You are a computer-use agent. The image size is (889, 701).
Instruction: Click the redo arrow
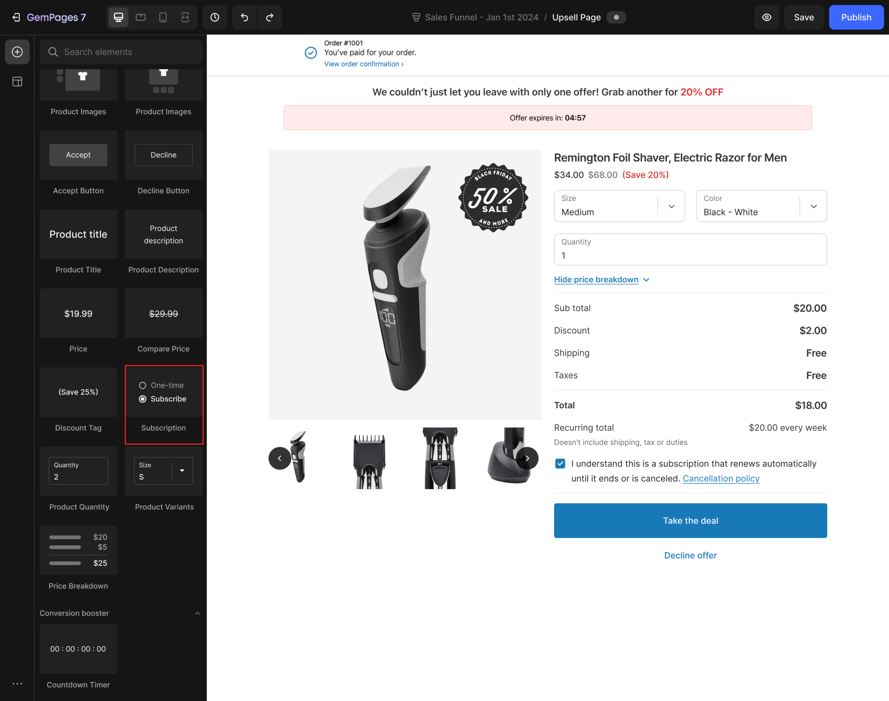point(269,17)
